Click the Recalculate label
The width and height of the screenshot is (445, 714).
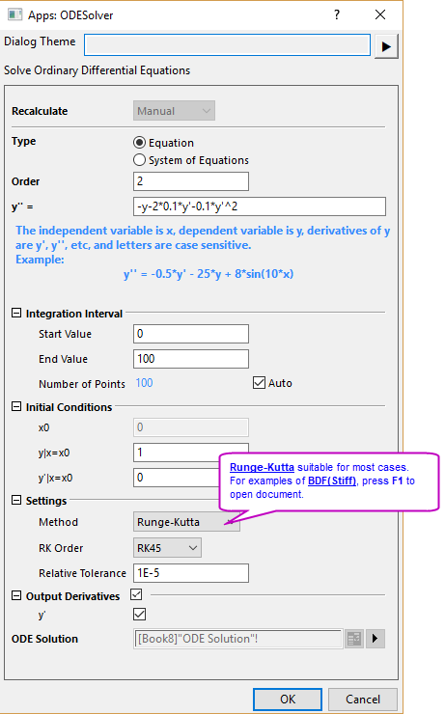point(40,111)
